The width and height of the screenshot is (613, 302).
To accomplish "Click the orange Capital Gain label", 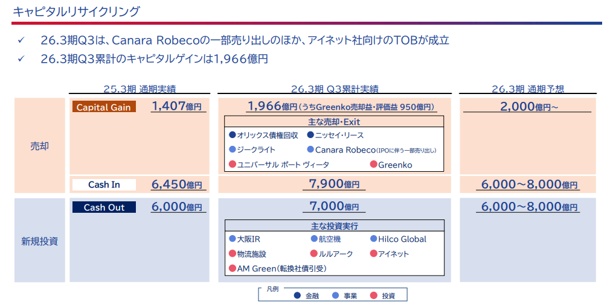I will point(104,107).
